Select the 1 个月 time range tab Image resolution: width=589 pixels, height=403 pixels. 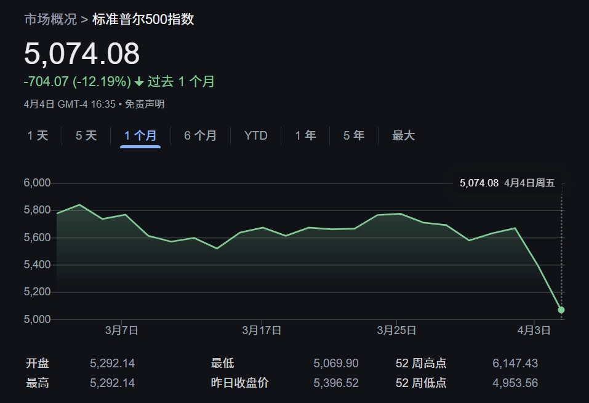coord(140,135)
